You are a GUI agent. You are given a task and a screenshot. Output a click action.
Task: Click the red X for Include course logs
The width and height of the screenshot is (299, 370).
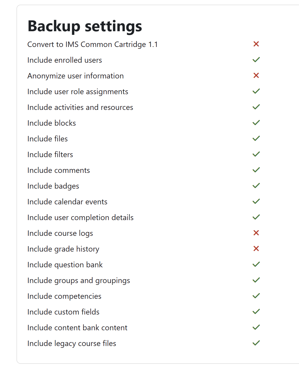(256, 233)
